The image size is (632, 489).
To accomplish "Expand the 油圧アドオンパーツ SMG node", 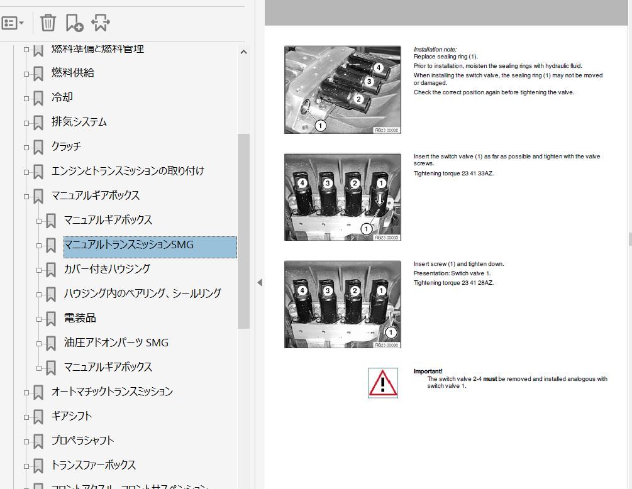I will (x=39, y=344).
